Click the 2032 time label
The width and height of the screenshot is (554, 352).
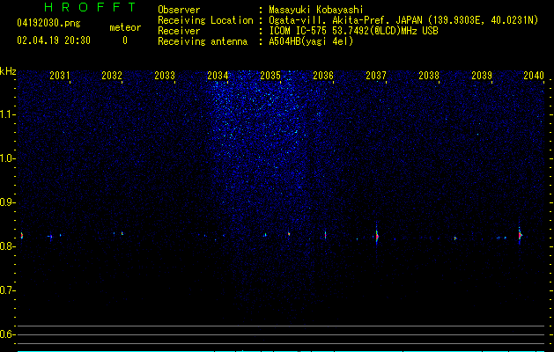[112, 76]
